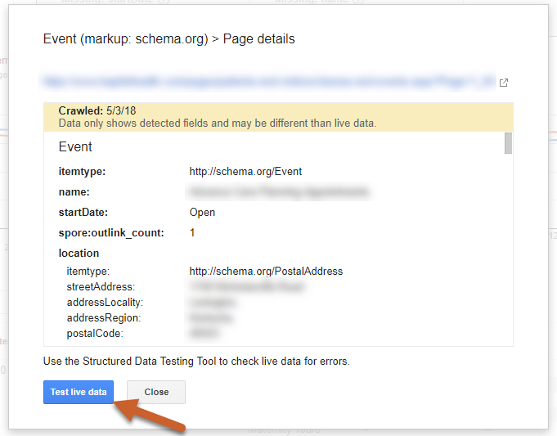Screen dimensions: 557x436
Task: Click the Structured Data Testing Tool hint text
Action: [x=196, y=361]
